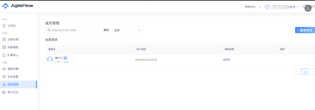This screenshot has height=110, width=315.
Task: Click the 场景模板 sidebar icon
Action: tap(4, 47)
